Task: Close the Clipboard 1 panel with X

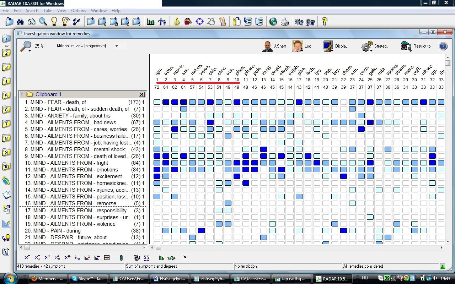Action: coord(141,94)
